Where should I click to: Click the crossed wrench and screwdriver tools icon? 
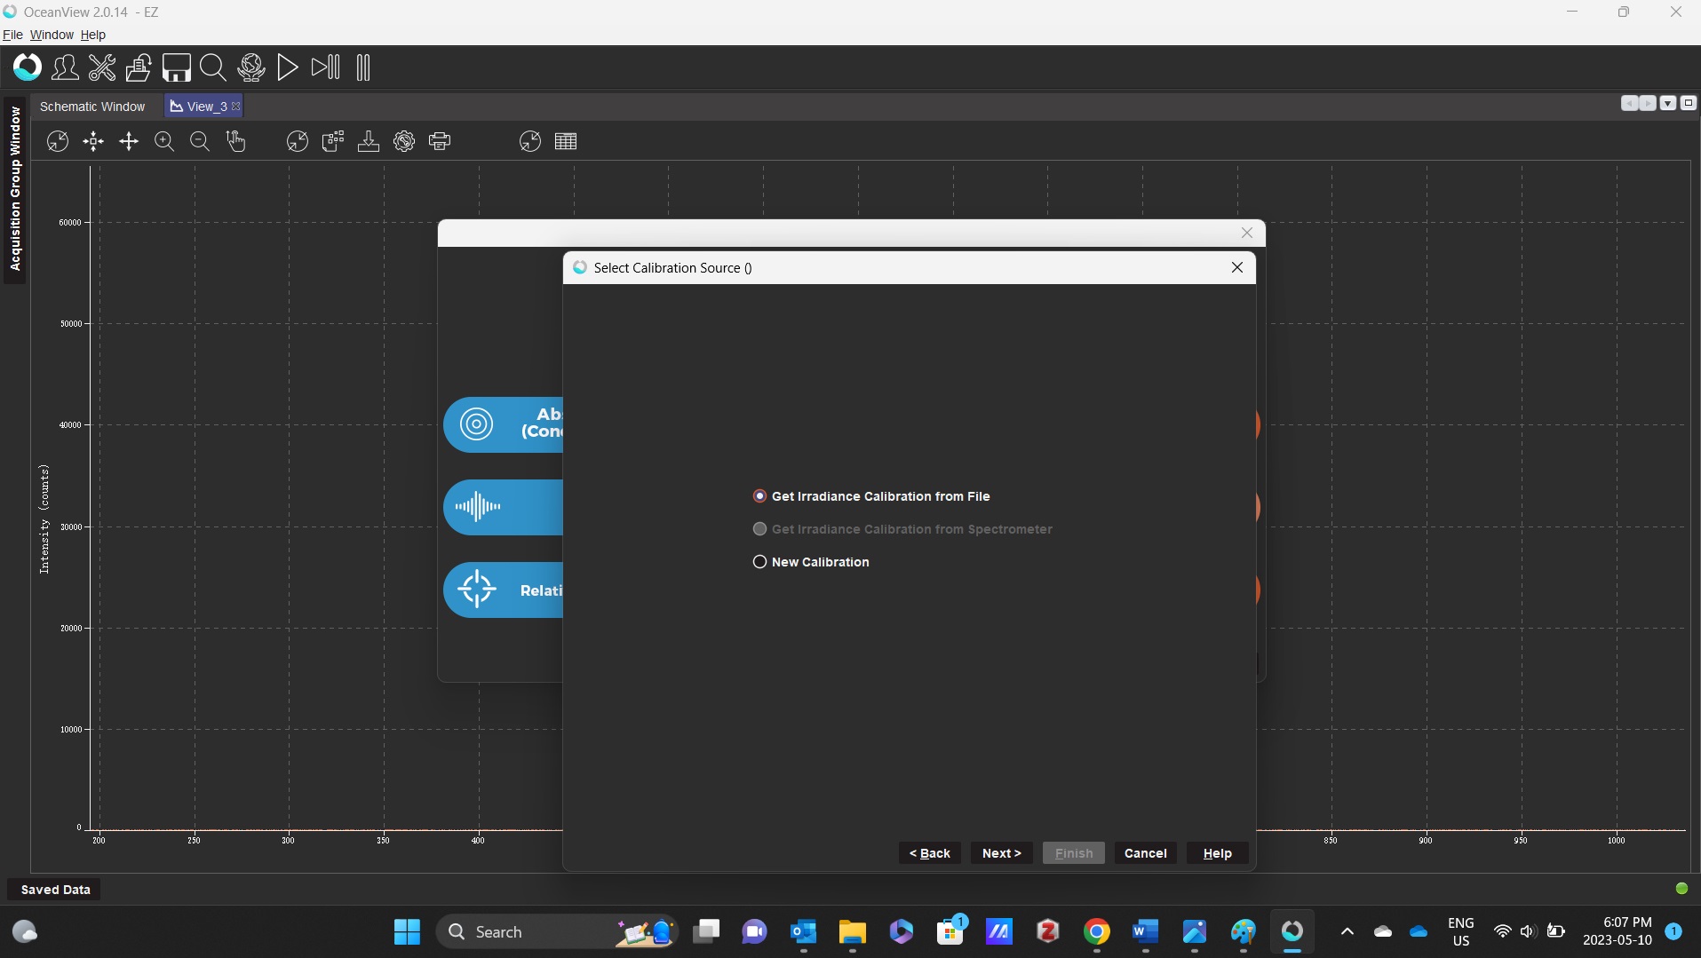pyautogui.click(x=102, y=67)
